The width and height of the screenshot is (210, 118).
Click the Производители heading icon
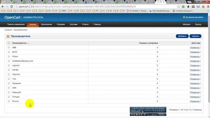8,36
